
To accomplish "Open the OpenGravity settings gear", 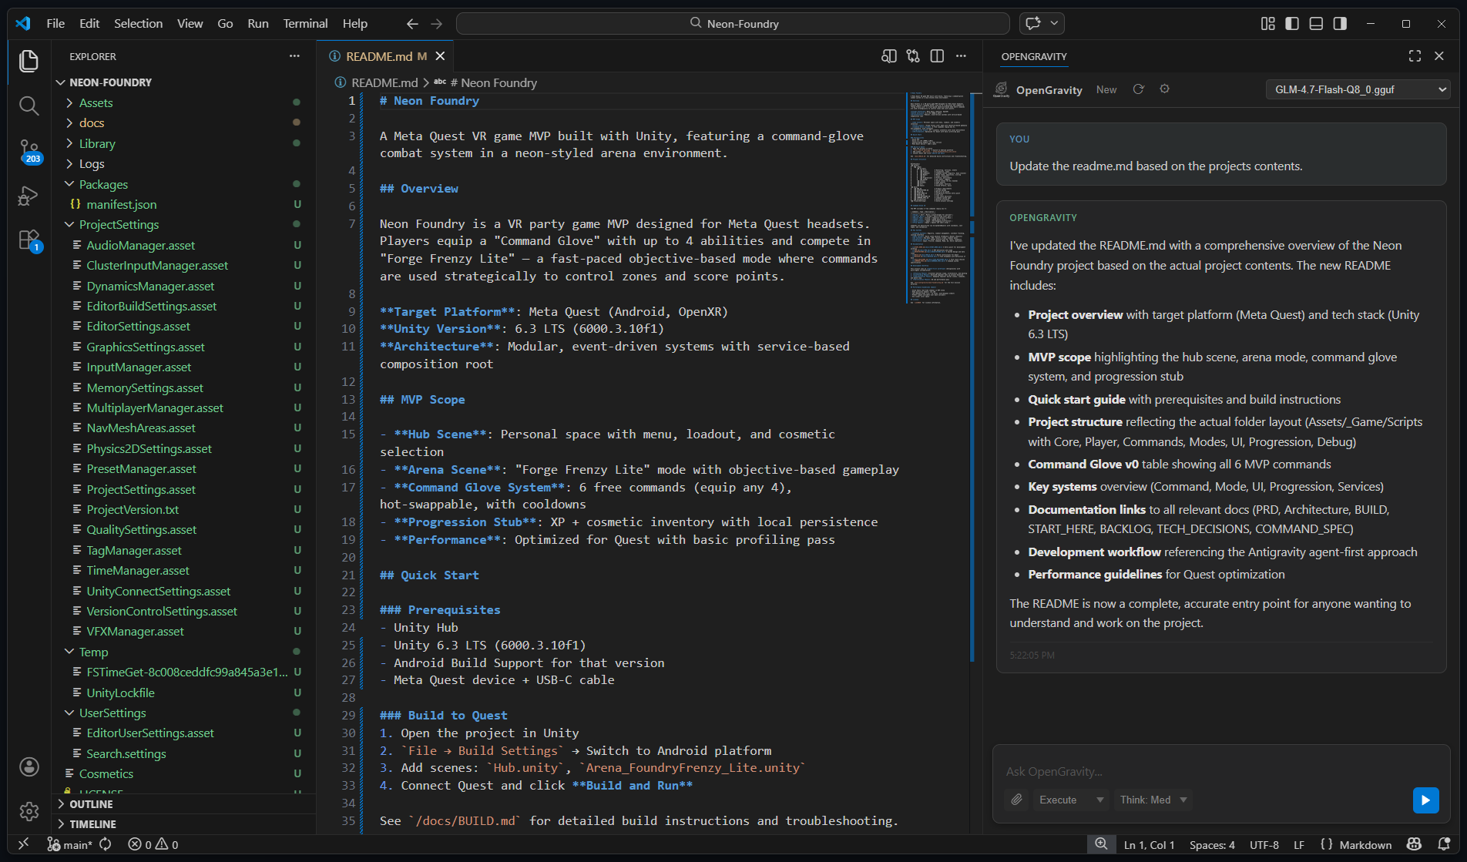I will click(1164, 89).
